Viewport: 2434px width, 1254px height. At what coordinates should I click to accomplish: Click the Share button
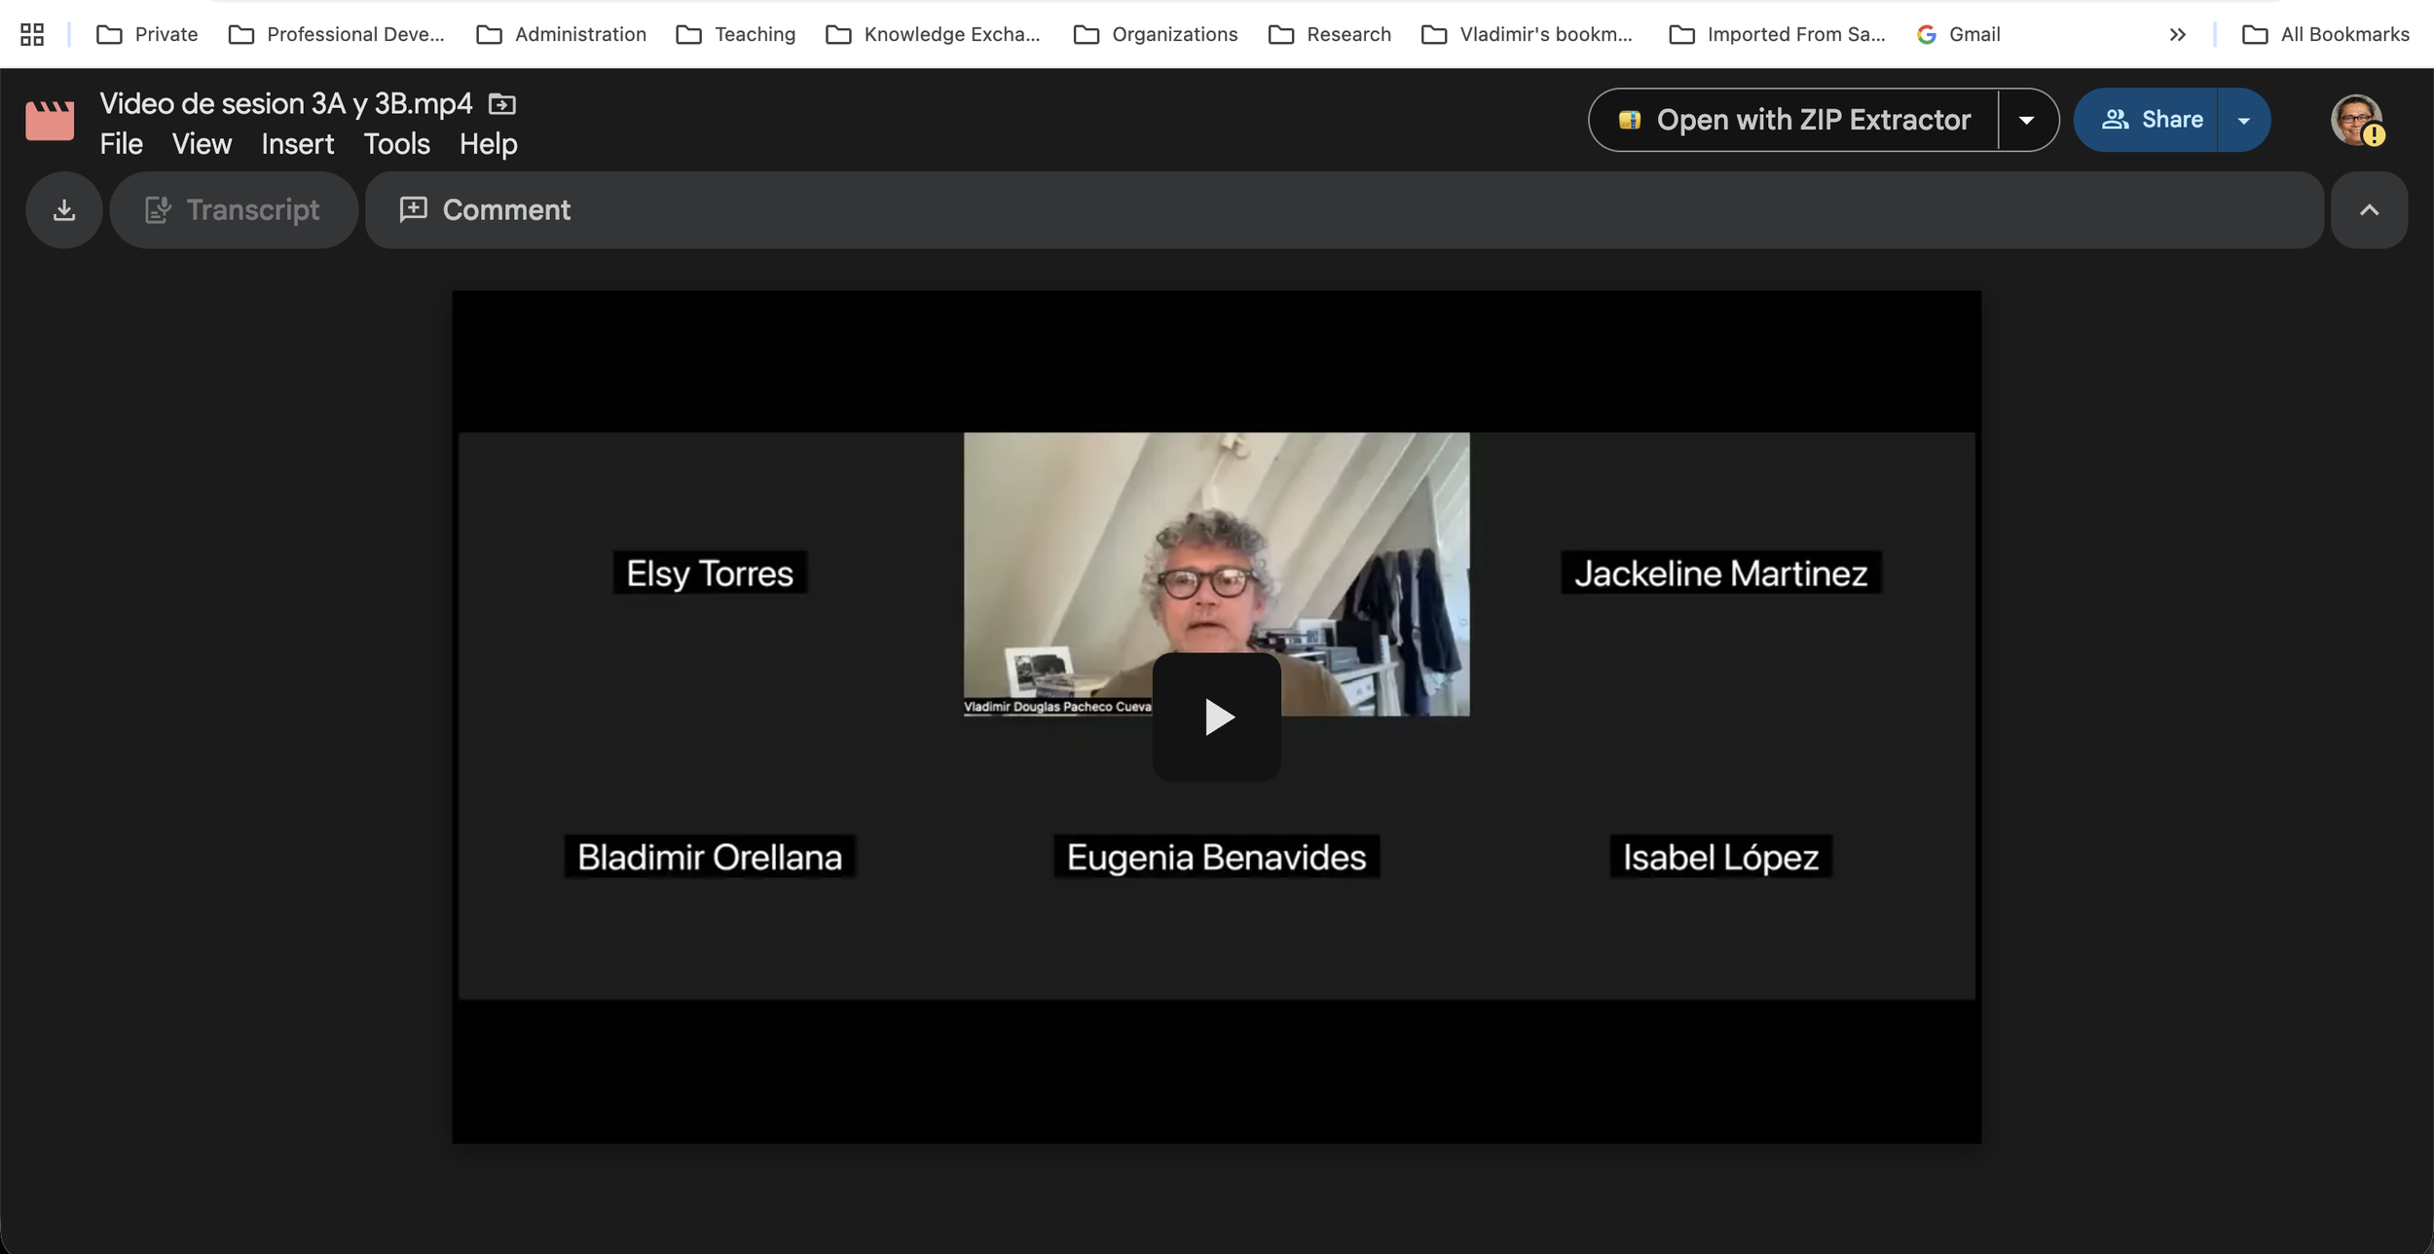coord(2152,120)
